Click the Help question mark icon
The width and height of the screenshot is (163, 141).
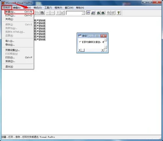tap(119, 13)
